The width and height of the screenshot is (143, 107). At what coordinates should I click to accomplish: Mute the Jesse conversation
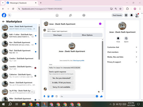coord(118,38)
